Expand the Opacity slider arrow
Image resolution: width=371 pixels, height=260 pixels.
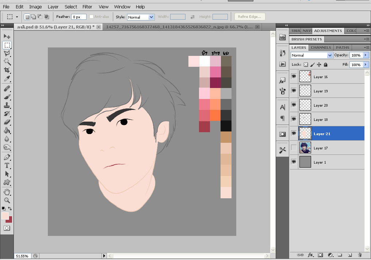366,55
